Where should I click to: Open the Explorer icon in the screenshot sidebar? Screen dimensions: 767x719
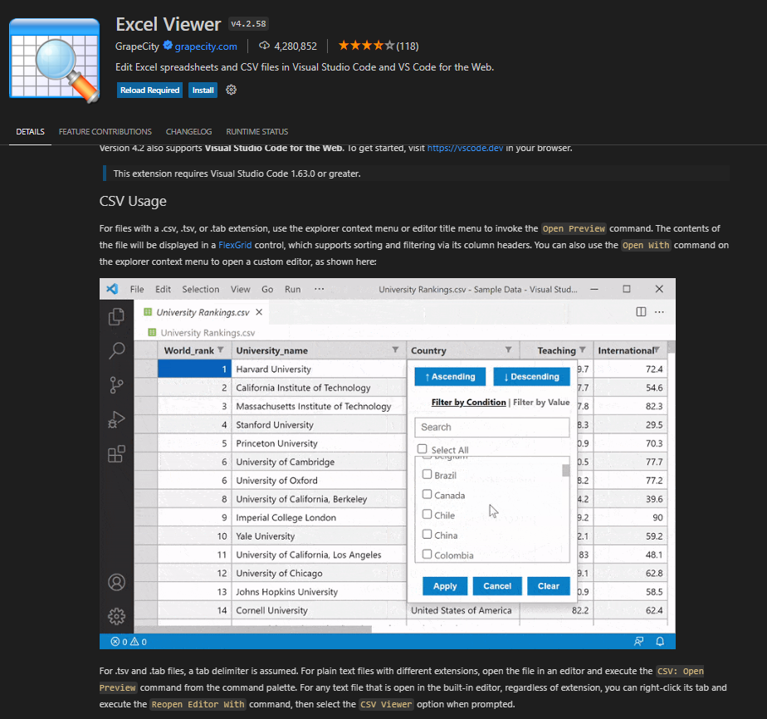[x=116, y=316]
